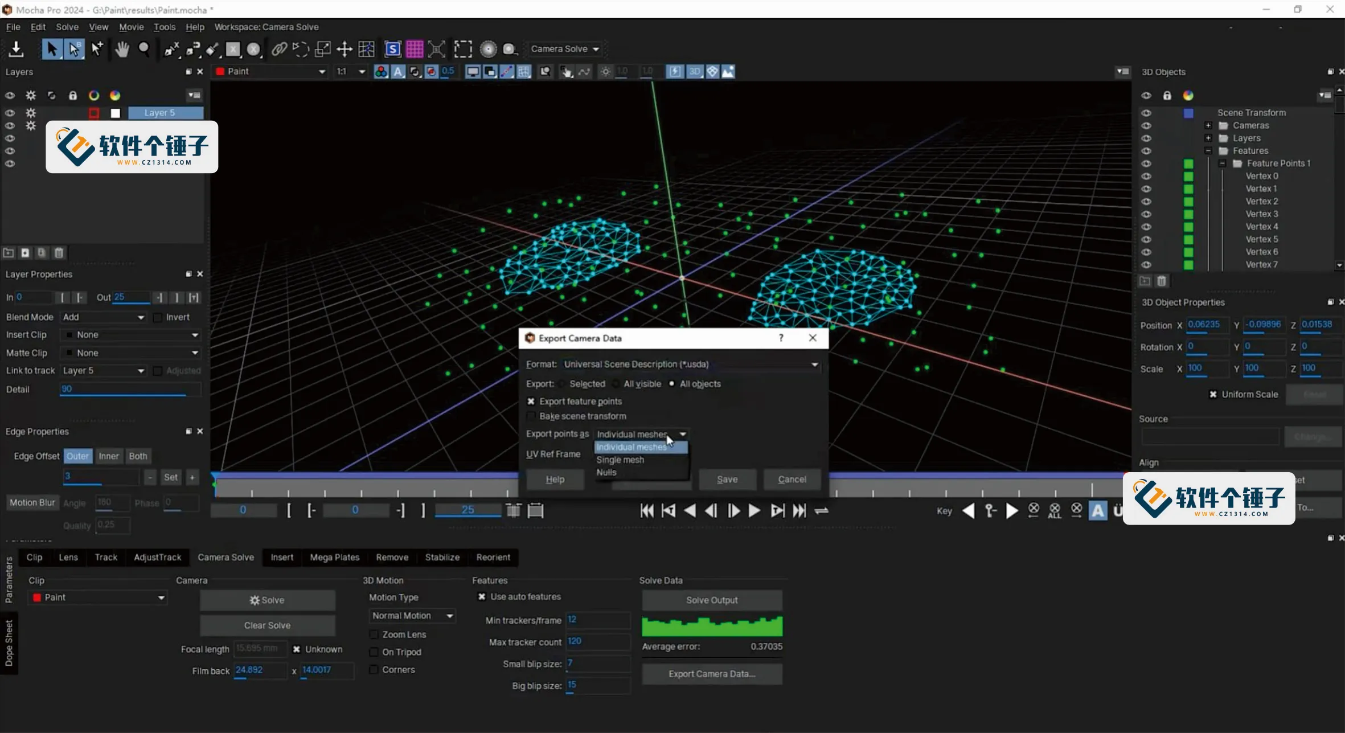1345x733 pixels.
Task: Collapse the Feature Points 1 tree node
Action: tap(1222, 163)
